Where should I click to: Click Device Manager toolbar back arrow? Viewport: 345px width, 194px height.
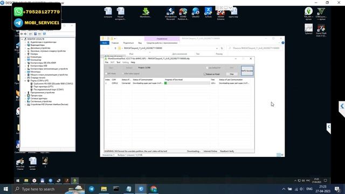22,34
